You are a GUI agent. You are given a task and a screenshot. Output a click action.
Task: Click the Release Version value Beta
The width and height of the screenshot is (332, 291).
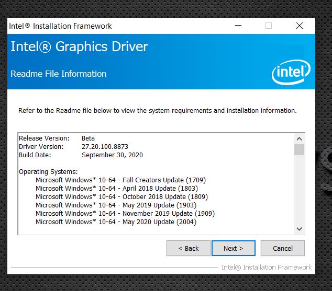pos(88,138)
